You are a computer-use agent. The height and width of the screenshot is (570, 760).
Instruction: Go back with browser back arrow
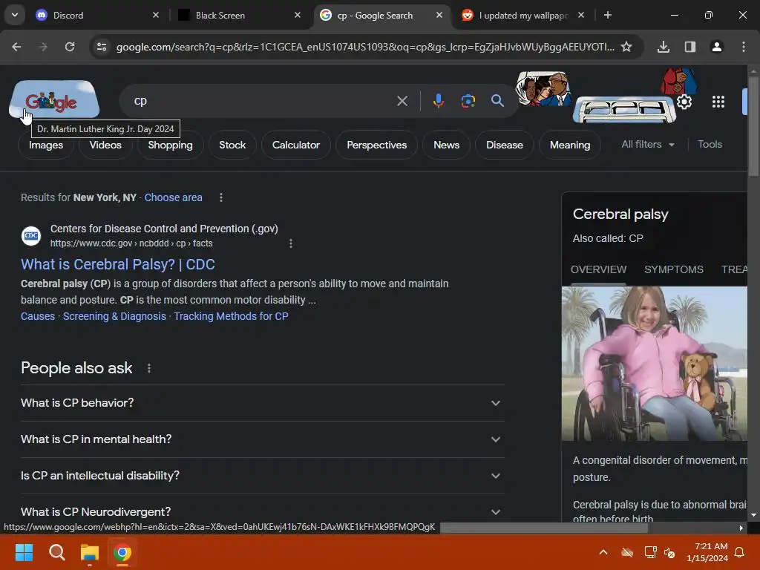16,47
